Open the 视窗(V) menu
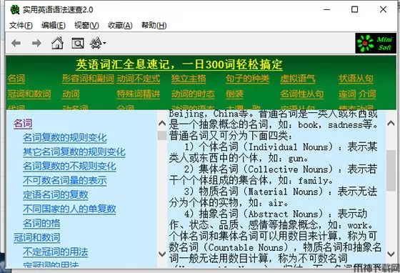The height and width of the screenshot is (273, 400). 86,25
